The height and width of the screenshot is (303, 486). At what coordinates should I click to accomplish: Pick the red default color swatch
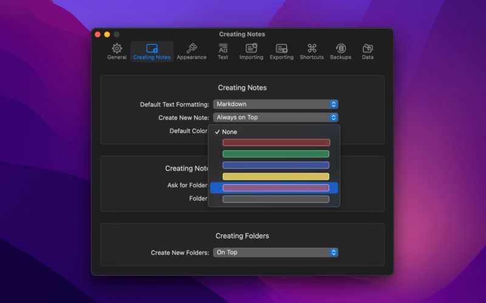tap(276, 142)
